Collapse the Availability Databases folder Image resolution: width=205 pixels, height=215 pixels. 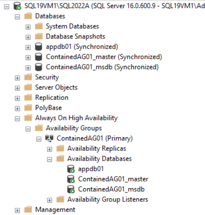pyautogui.click(x=50, y=160)
